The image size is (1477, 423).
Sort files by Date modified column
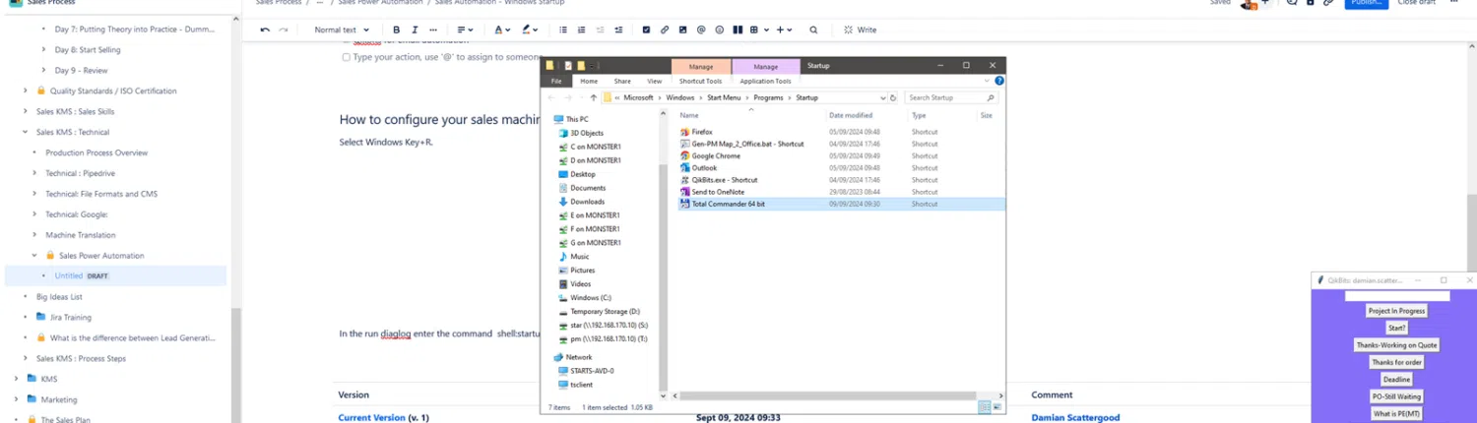coord(851,115)
